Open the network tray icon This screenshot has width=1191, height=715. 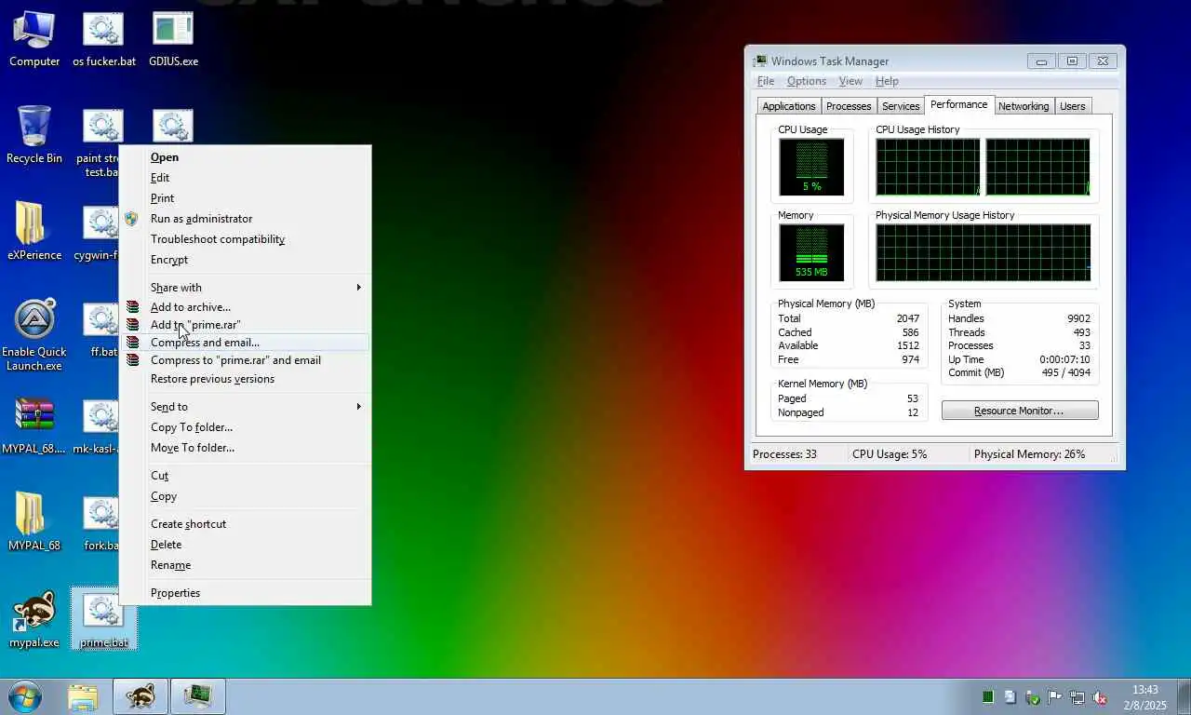pos(1077,697)
